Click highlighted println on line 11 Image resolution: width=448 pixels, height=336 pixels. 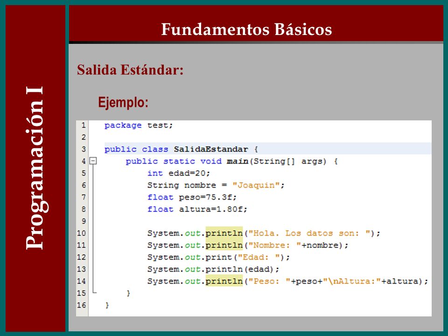(224, 245)
